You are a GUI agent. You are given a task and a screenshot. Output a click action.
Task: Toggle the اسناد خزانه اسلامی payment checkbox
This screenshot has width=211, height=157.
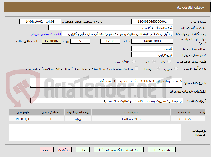136,68
